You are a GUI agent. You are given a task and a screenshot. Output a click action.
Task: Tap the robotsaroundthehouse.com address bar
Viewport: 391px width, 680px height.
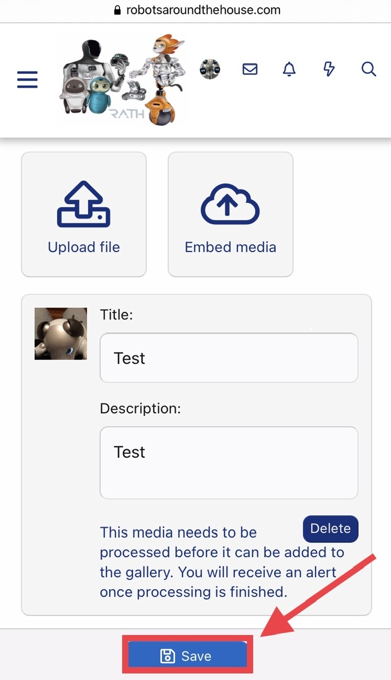[202, 10]
